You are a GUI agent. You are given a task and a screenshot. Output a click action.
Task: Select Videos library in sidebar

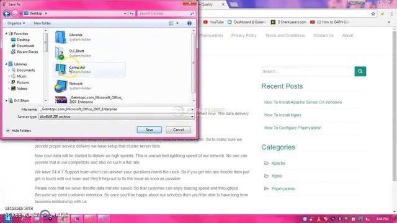coord(19,89)
